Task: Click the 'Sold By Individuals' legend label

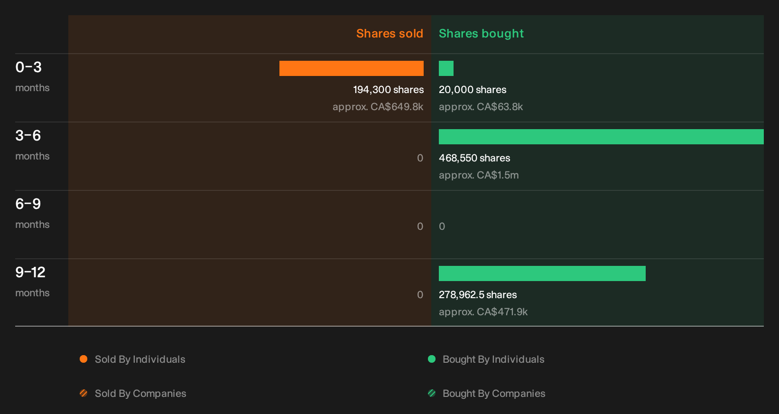Action: pyautogui.click(x=140, y=359)
